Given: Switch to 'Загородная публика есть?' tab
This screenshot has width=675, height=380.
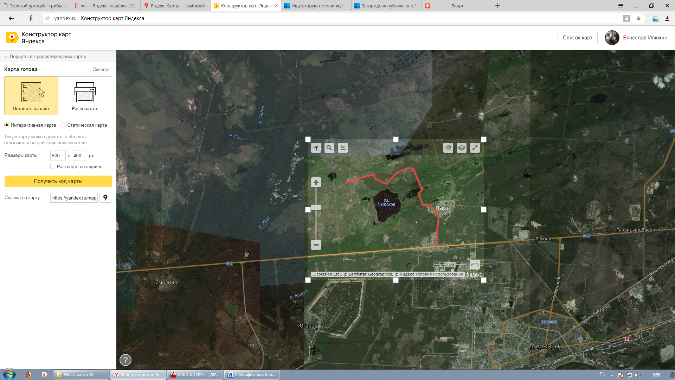Looking at the screenshot, I should point(387,6).
